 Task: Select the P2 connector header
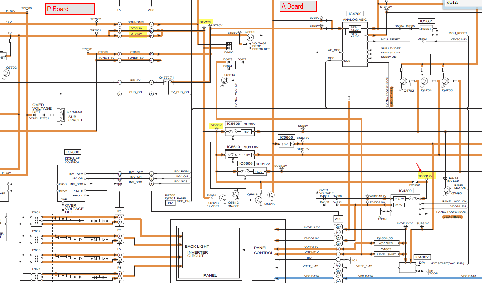point(119,10)
